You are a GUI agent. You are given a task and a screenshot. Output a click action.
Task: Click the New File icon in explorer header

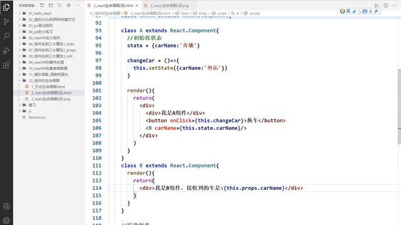tap(42, 5)
